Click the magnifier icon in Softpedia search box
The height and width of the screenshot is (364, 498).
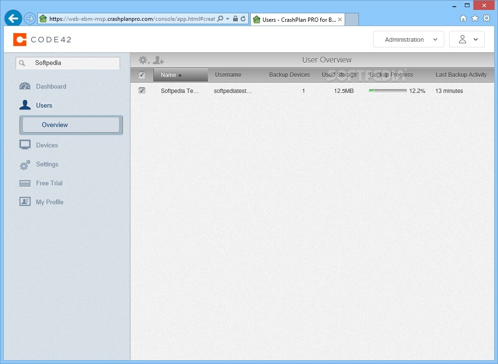[x=22, y=63]
